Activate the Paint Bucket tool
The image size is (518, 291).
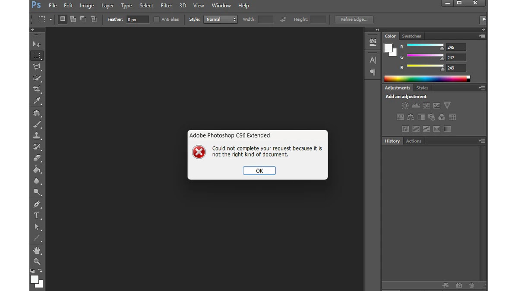[x=37, y=169]
